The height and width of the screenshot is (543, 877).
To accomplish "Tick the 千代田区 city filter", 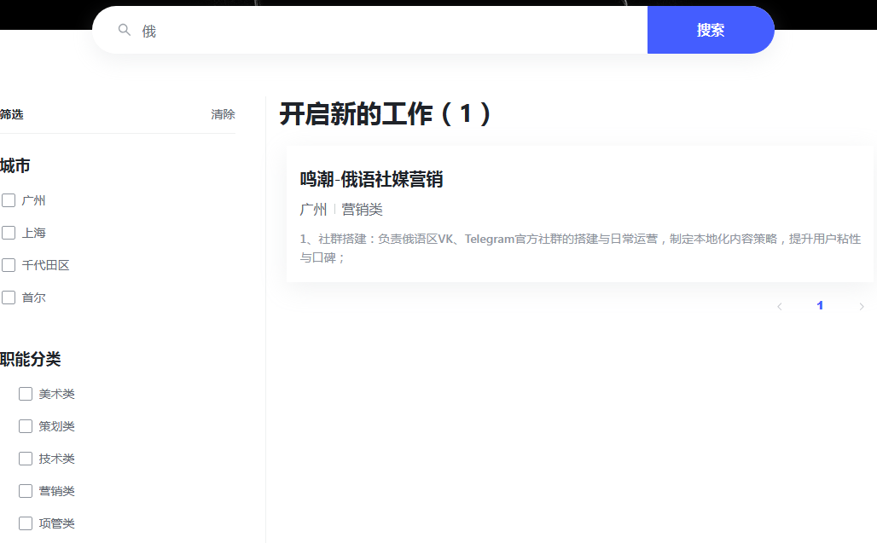I will (9, 265).
